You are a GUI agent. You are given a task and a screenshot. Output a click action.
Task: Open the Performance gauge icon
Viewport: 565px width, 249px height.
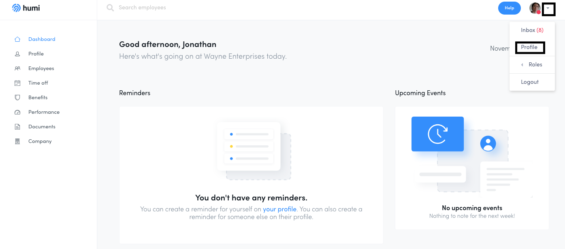tap(17, 112)
